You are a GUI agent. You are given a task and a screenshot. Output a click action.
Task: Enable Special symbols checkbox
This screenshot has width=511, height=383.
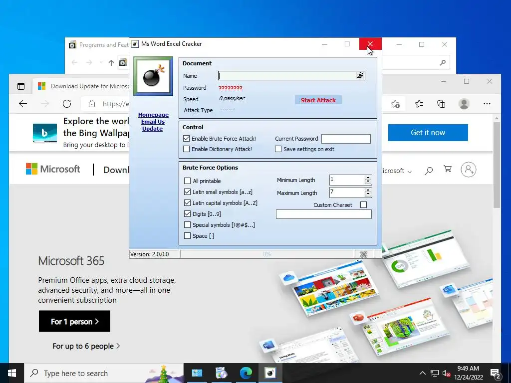(188, 225)
